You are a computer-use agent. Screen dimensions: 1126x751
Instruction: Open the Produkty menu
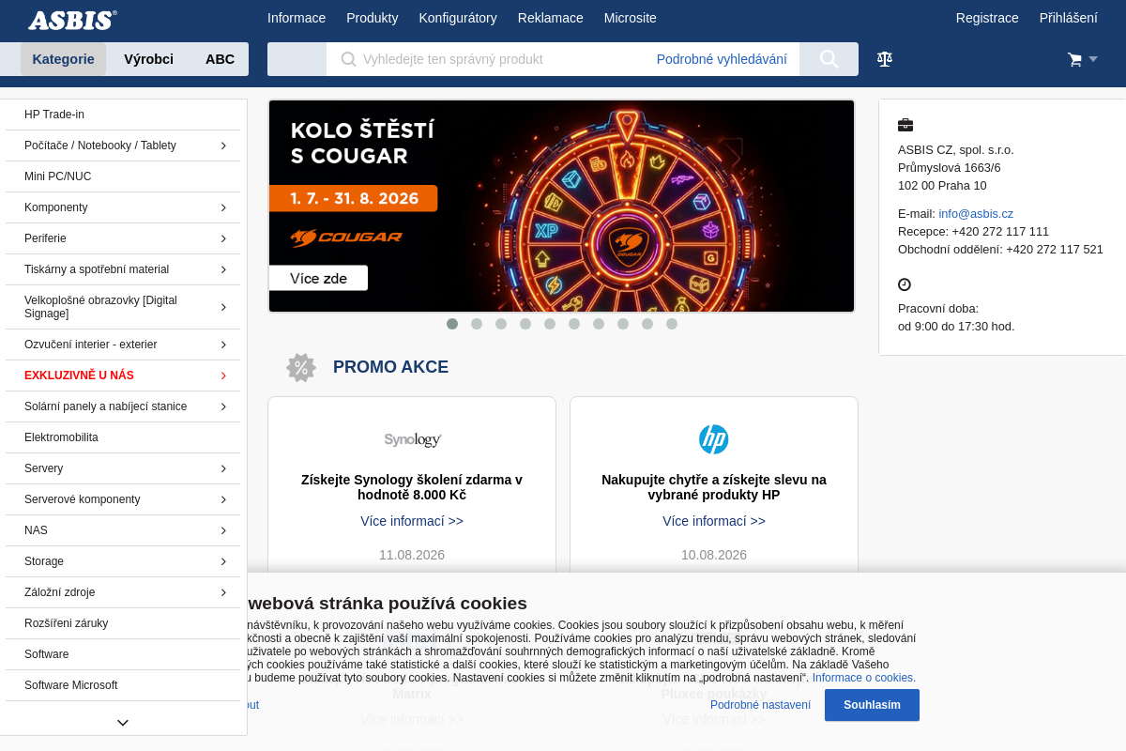point(373,18)
